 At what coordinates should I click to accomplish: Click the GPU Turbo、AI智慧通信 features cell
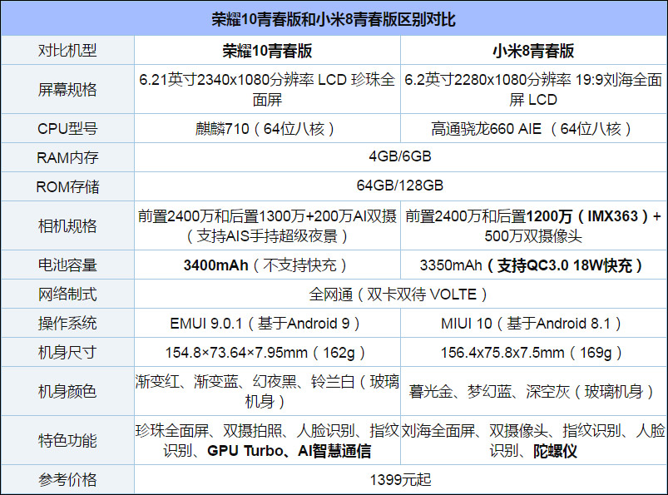(267, 440)
